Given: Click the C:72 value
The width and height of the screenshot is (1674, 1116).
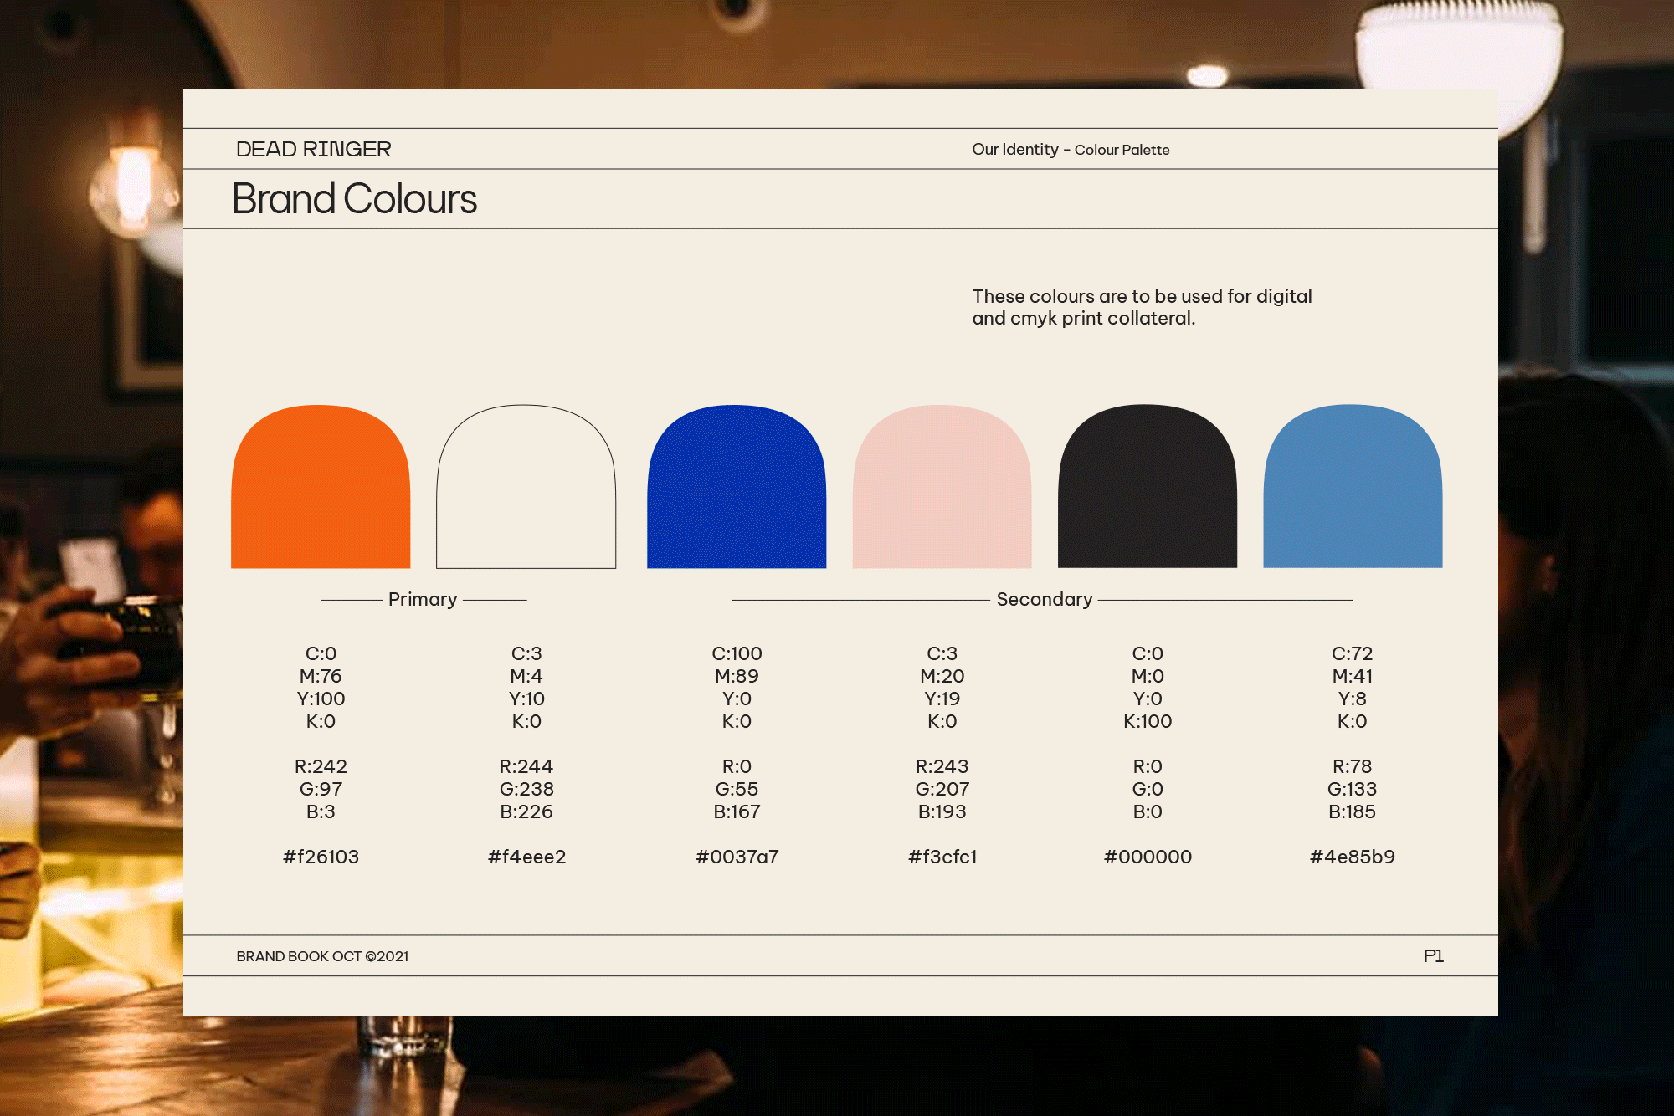Looking at the screenshot, I should 1353,653.
